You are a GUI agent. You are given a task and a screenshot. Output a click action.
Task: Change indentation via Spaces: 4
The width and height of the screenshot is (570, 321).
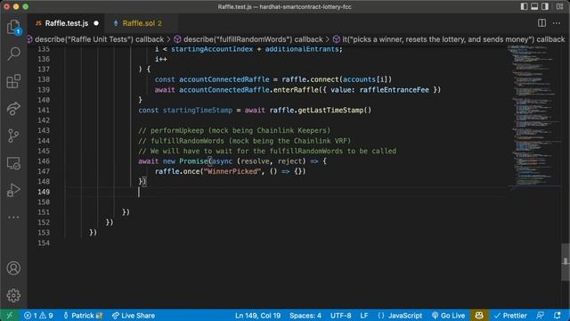coord(305,316)
